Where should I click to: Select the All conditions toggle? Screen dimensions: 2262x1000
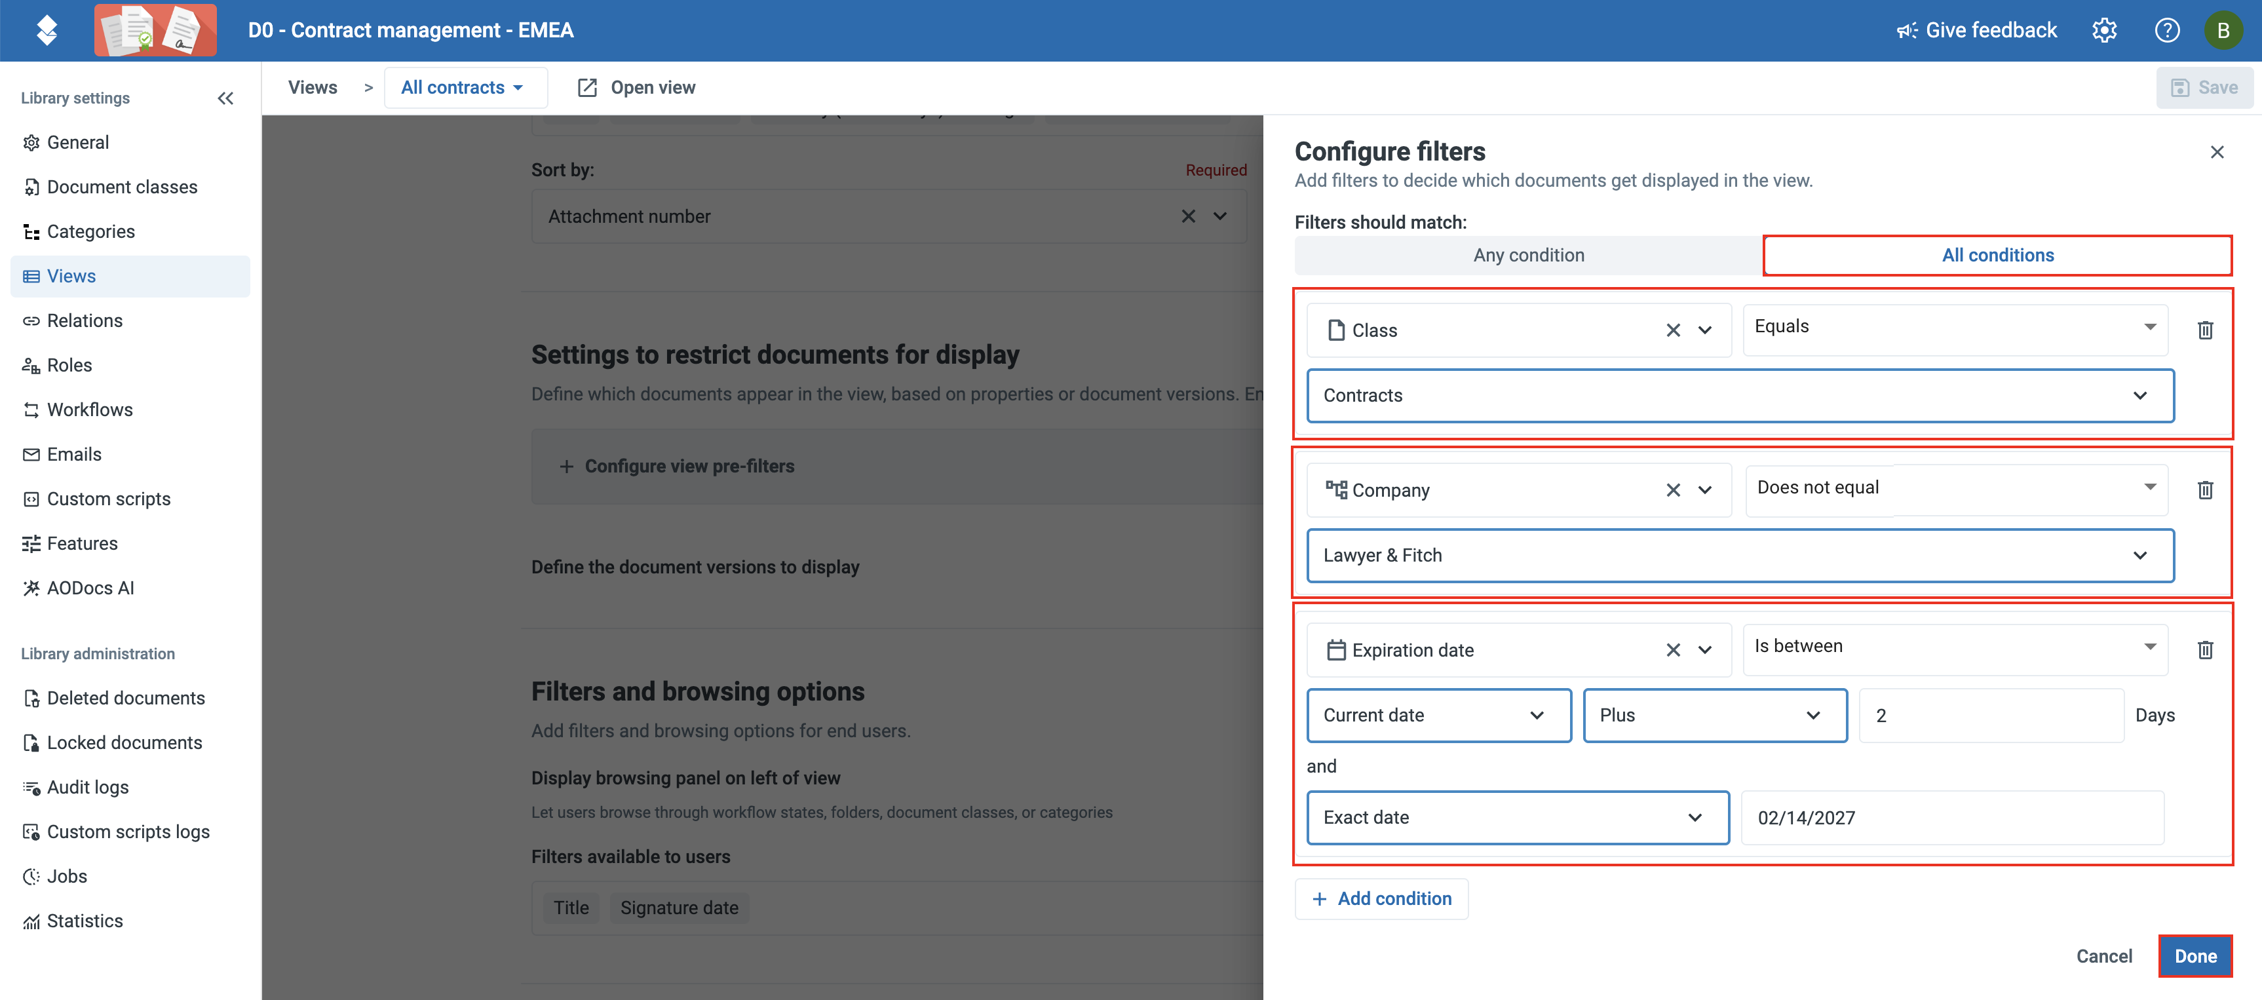pyautogui.click(x=1998, y=255)
